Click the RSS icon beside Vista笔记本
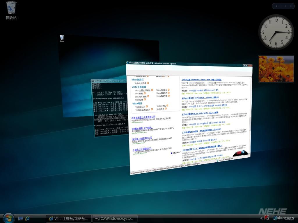This screenshot has width=298, height=223. click(x=147, y=107)
